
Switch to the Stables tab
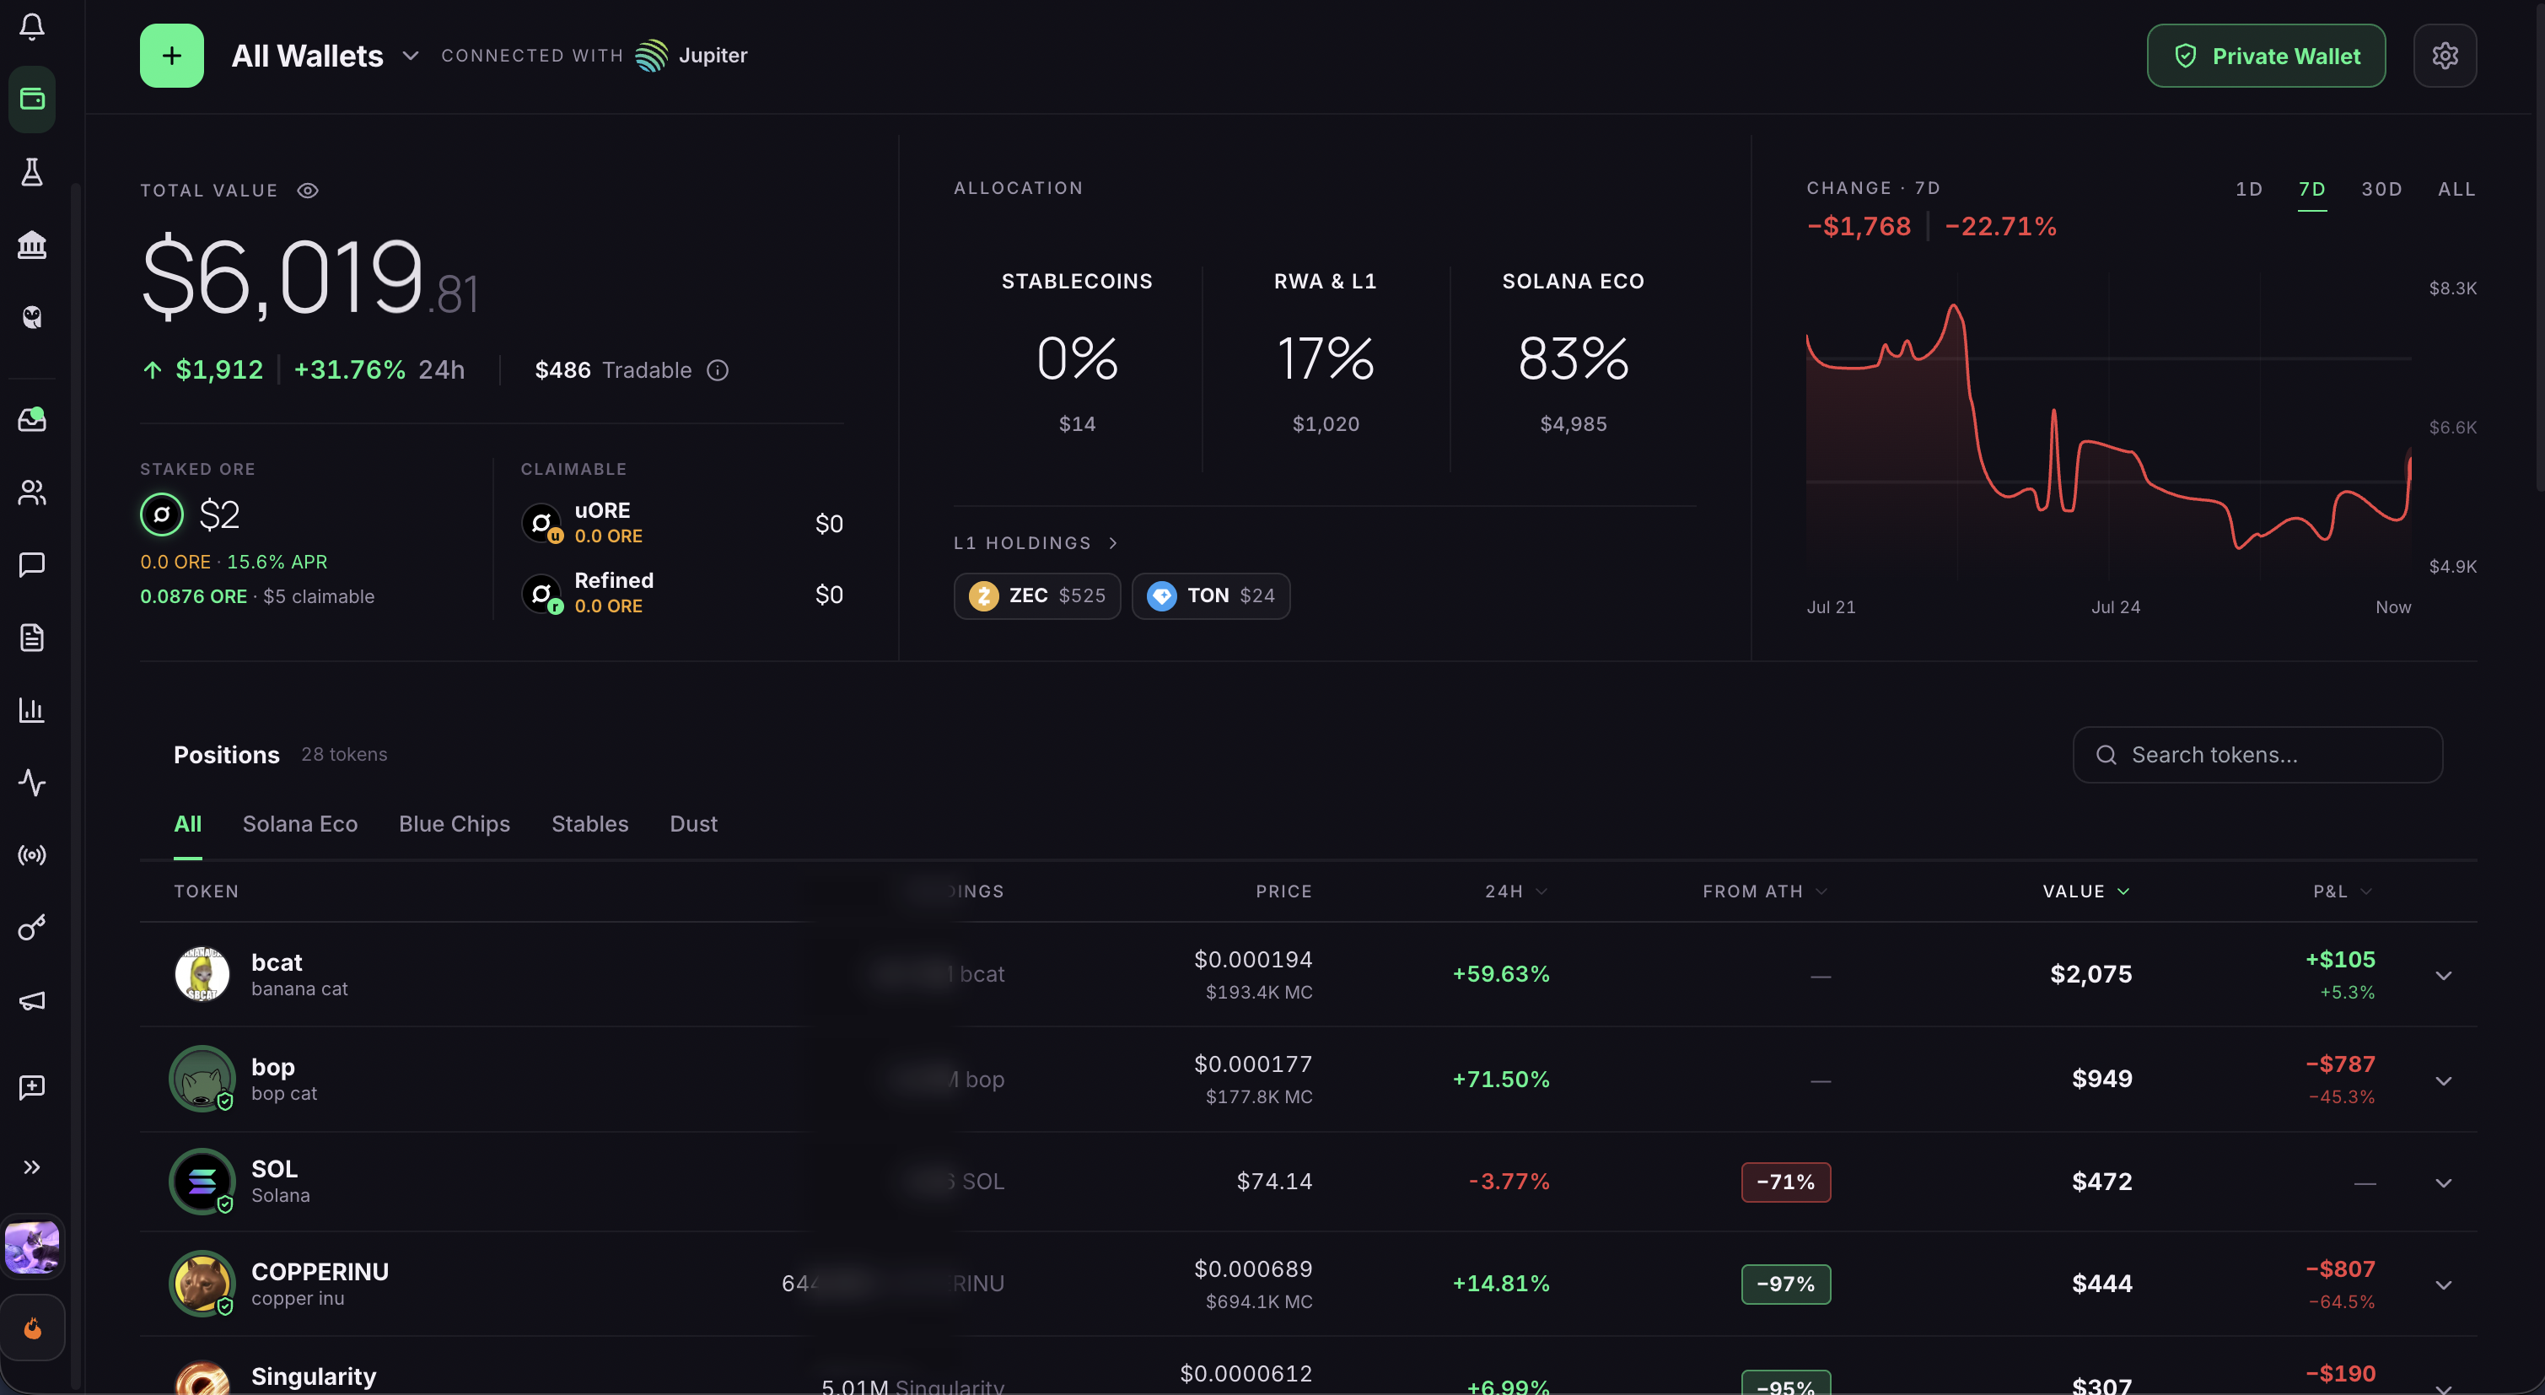coord(589,824)
